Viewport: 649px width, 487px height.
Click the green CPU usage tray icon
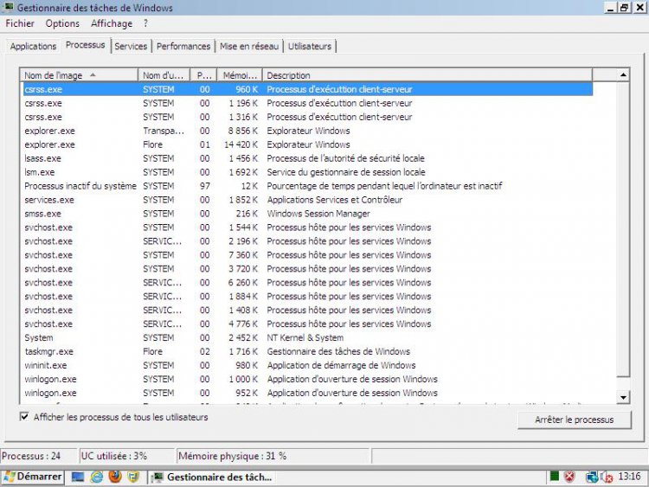tap(554, 477)
